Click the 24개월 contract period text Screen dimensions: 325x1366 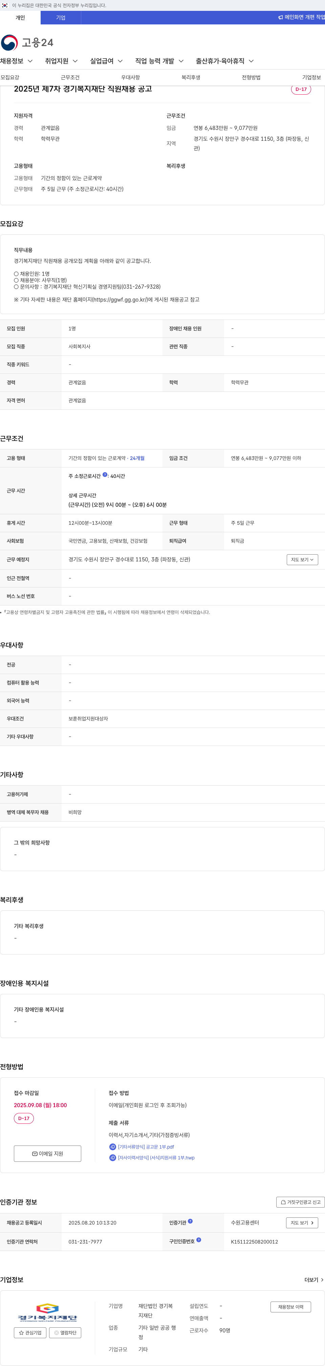point(137,458)
